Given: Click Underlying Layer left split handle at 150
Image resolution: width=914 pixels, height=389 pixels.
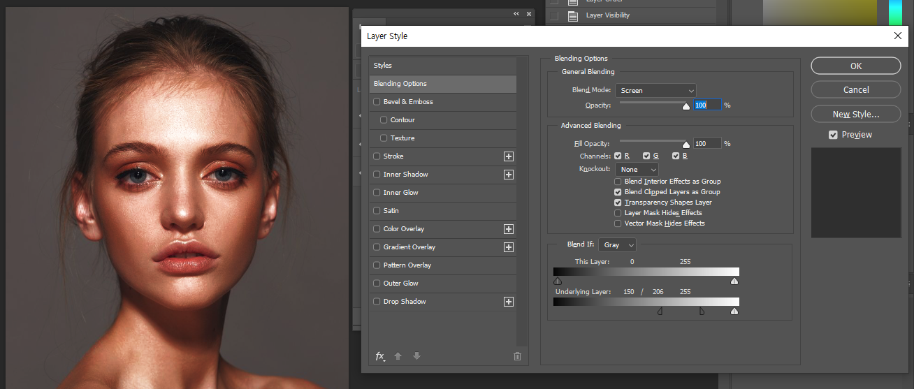Looking at the screenshot, I should click(x=660, y=311).
